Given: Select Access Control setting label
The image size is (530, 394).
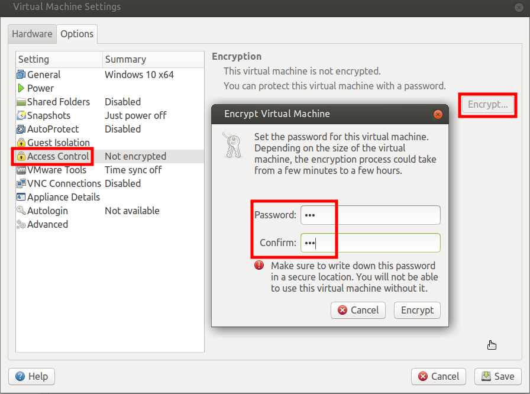Looking at the screenshot, I should tap(58, 156).
